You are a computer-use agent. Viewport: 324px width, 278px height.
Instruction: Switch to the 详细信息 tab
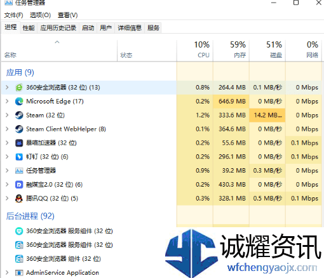tap(130, 28)
